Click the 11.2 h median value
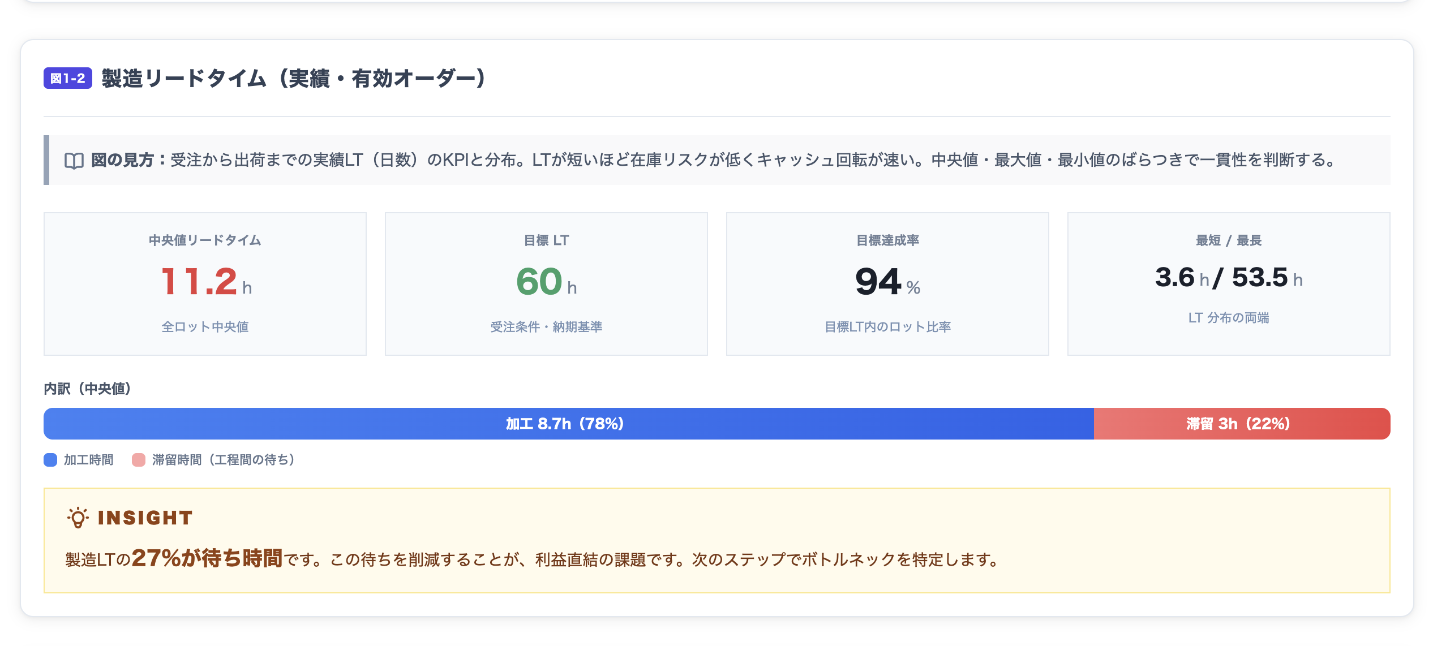 (x=206, y=282)
